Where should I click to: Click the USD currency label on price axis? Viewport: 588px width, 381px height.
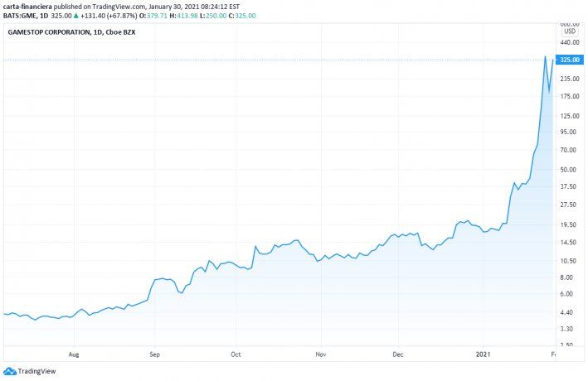(x=569, y=31)
